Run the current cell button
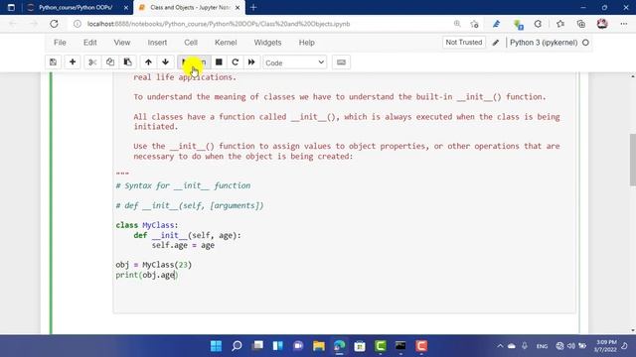Viewport: 636px width, 357px height. 194,62
